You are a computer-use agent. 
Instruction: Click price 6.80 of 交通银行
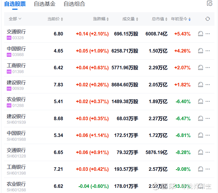tap(58, 34)
